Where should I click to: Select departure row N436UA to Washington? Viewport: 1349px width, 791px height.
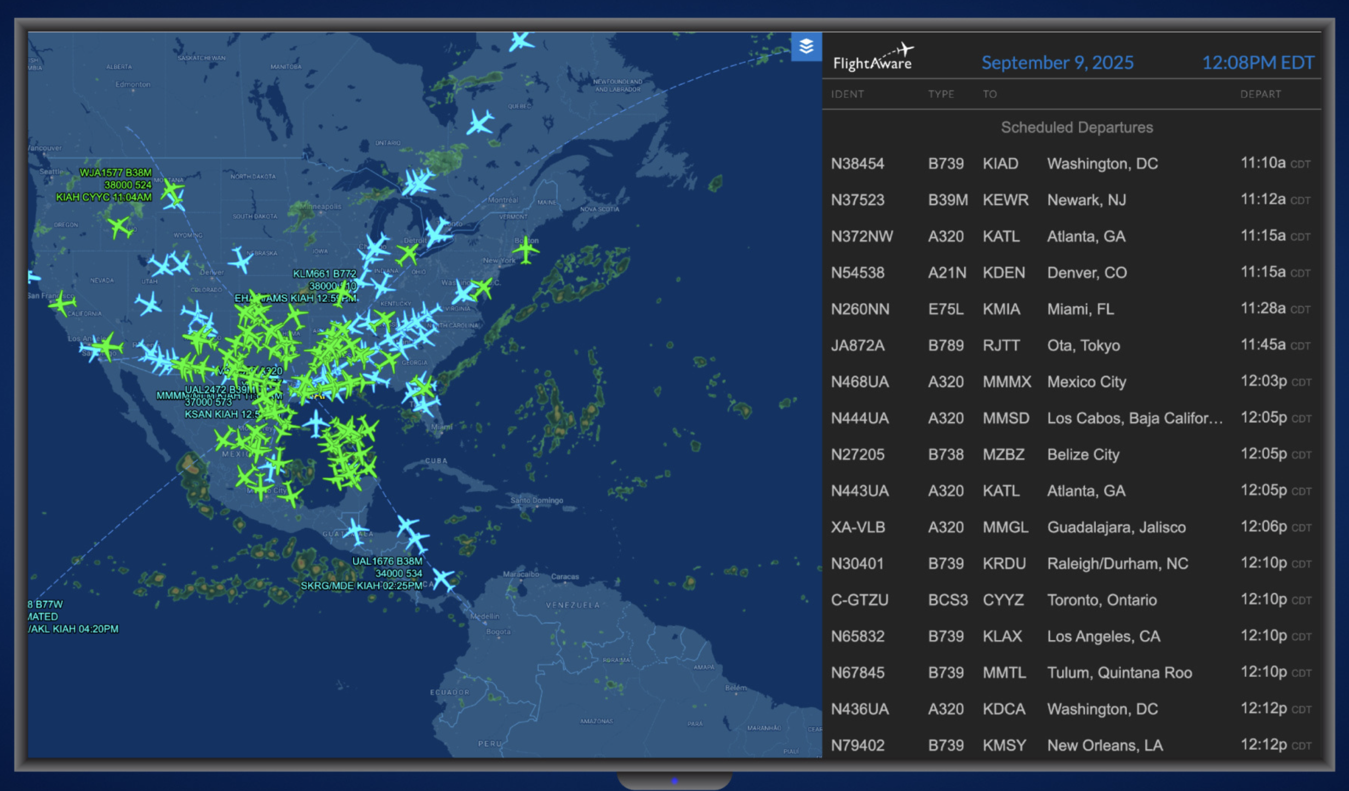pos(1071,709)
